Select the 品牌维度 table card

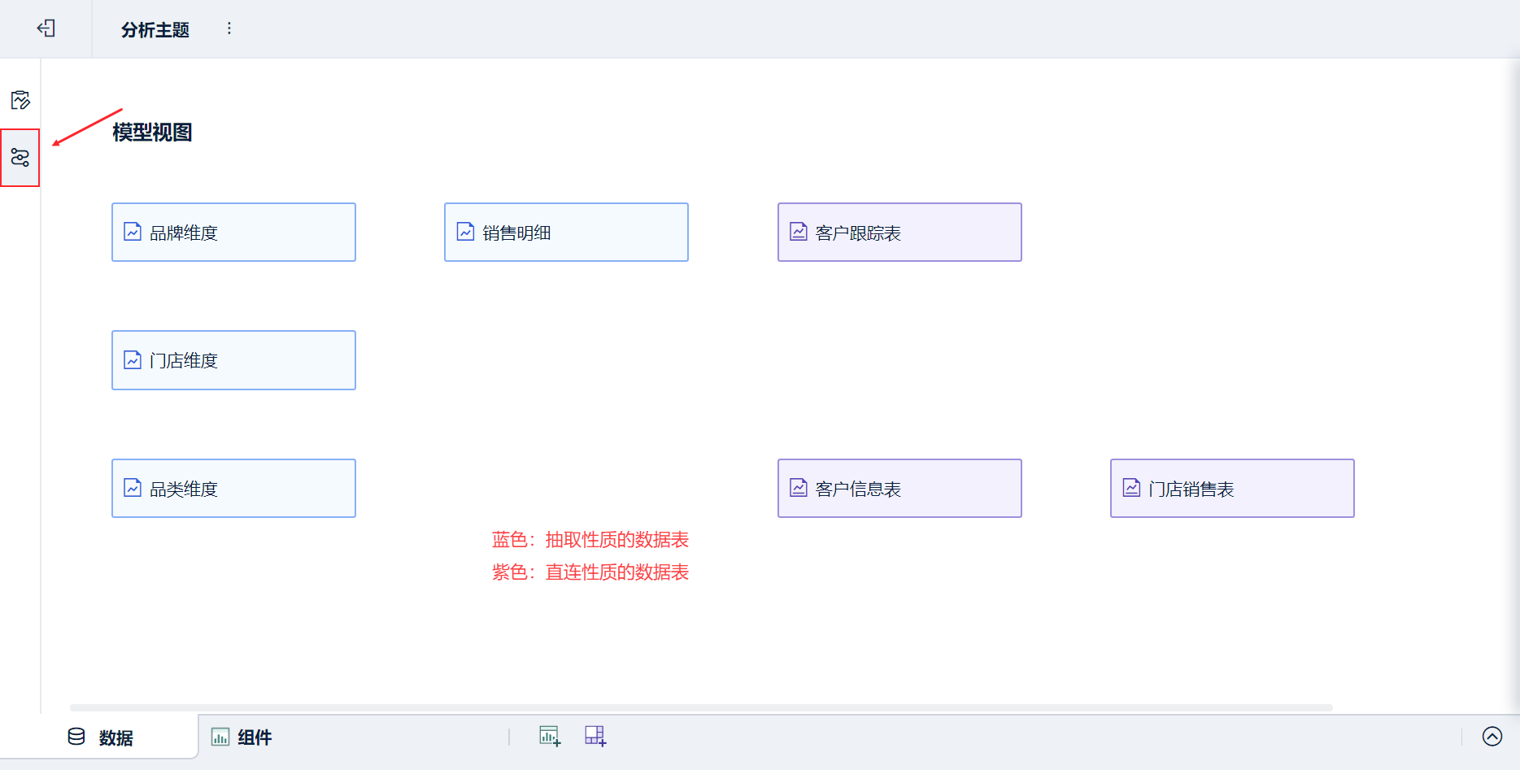point(233,232)
